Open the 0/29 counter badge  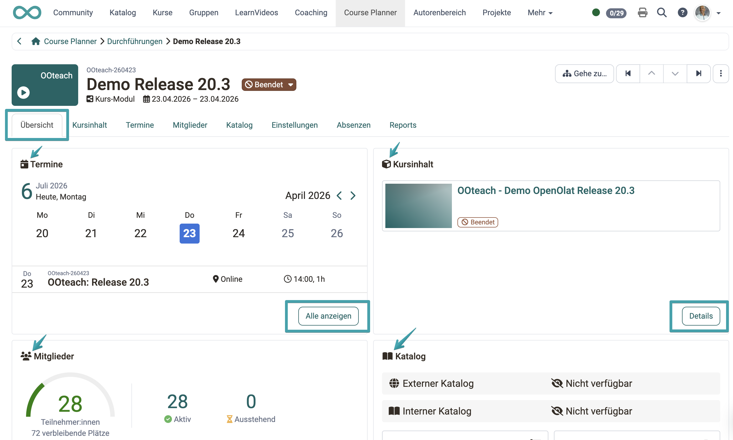tap(616, 13)
